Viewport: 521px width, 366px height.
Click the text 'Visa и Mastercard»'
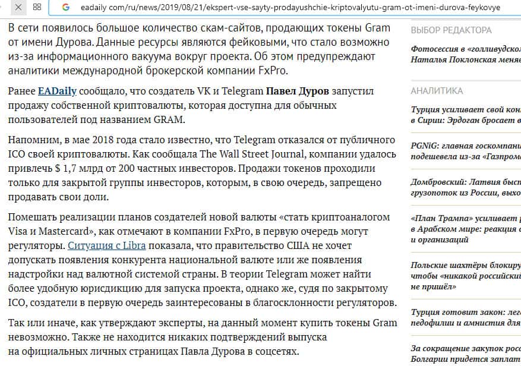[52, 231]
